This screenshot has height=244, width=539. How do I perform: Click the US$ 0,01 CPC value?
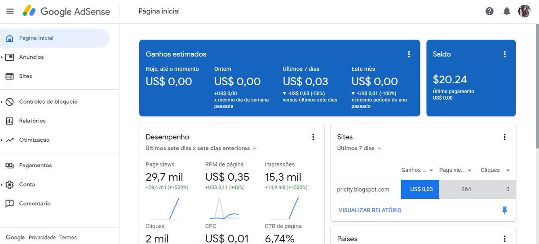(226, 239)
